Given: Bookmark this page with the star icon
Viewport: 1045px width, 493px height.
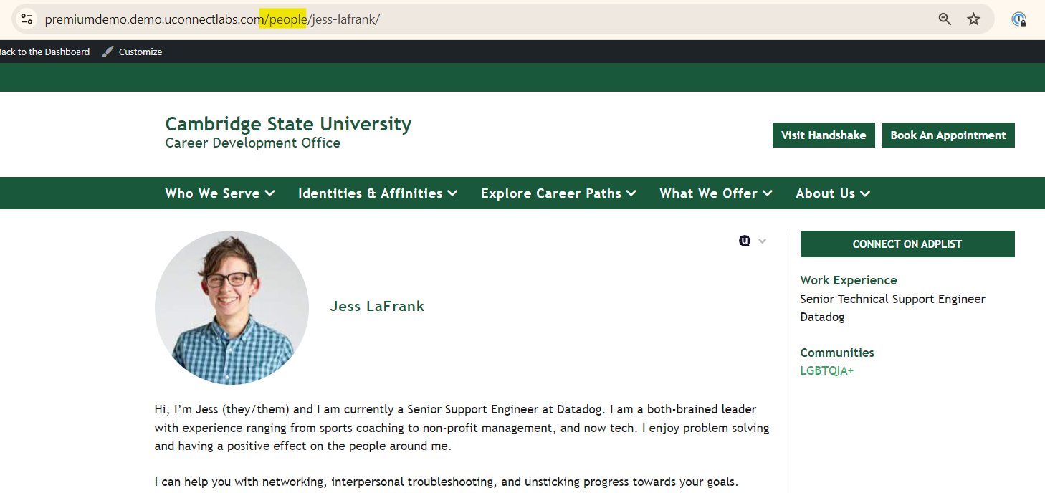Looking at the screenshot, I should [x=973, y=19].
